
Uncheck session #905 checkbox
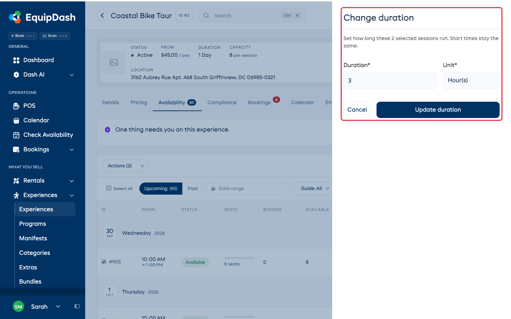tap(104, 262)
